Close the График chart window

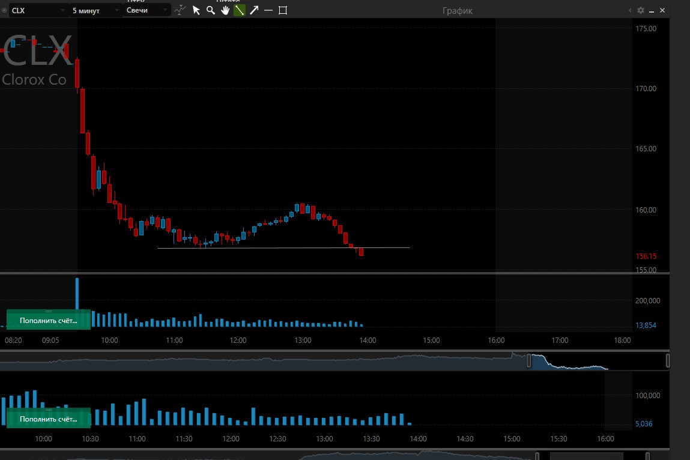pyautogui.click(x=662, y=10)
